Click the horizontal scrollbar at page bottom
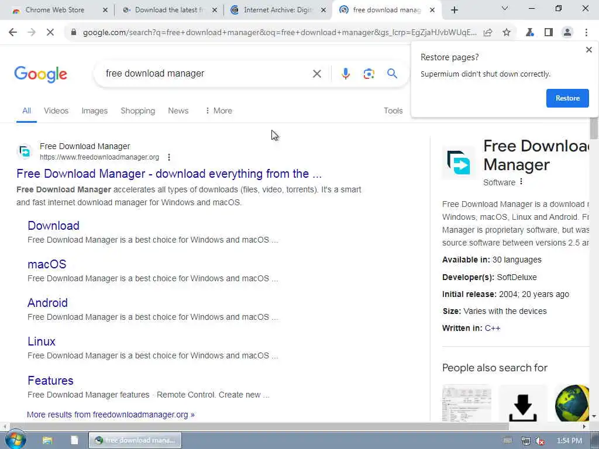 point(259,426)
